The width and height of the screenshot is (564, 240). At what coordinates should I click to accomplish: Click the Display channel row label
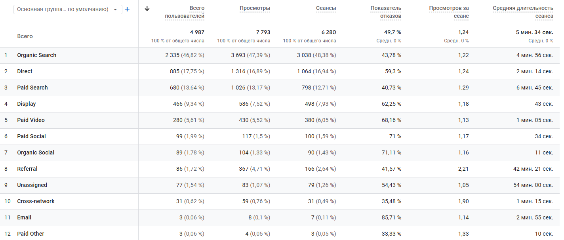pyautogui.click(x=26, y=104)
